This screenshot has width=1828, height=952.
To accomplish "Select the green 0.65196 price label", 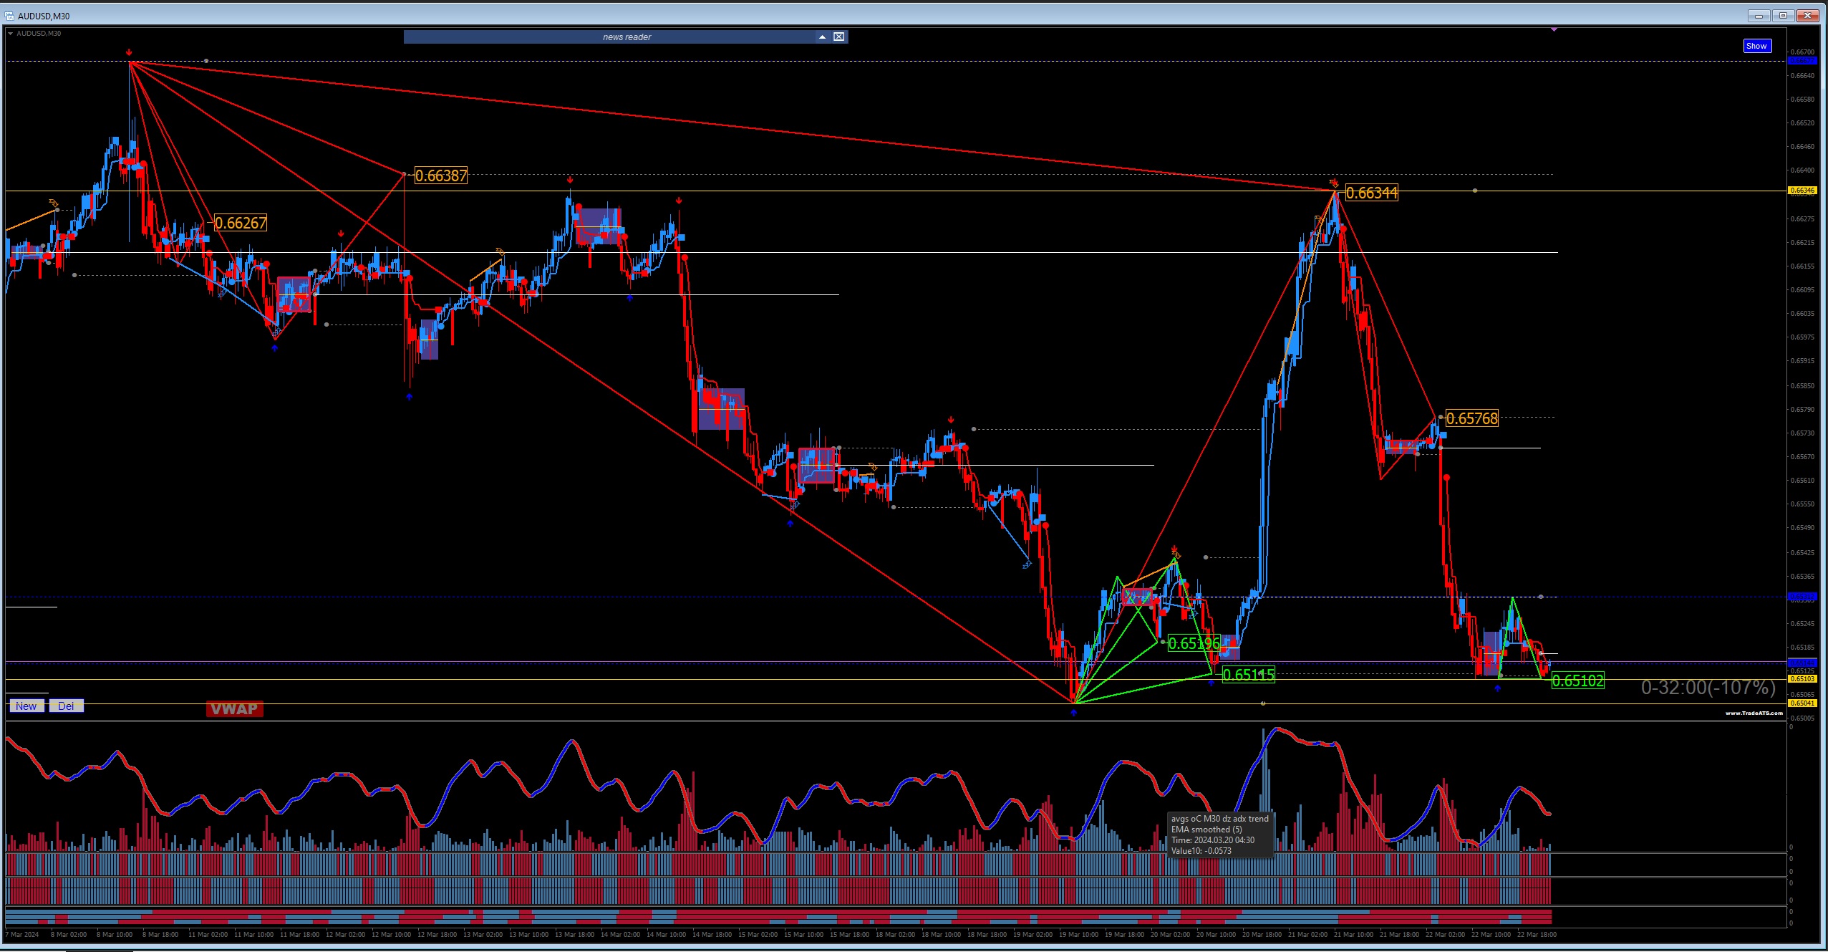I will [1194, 643].
